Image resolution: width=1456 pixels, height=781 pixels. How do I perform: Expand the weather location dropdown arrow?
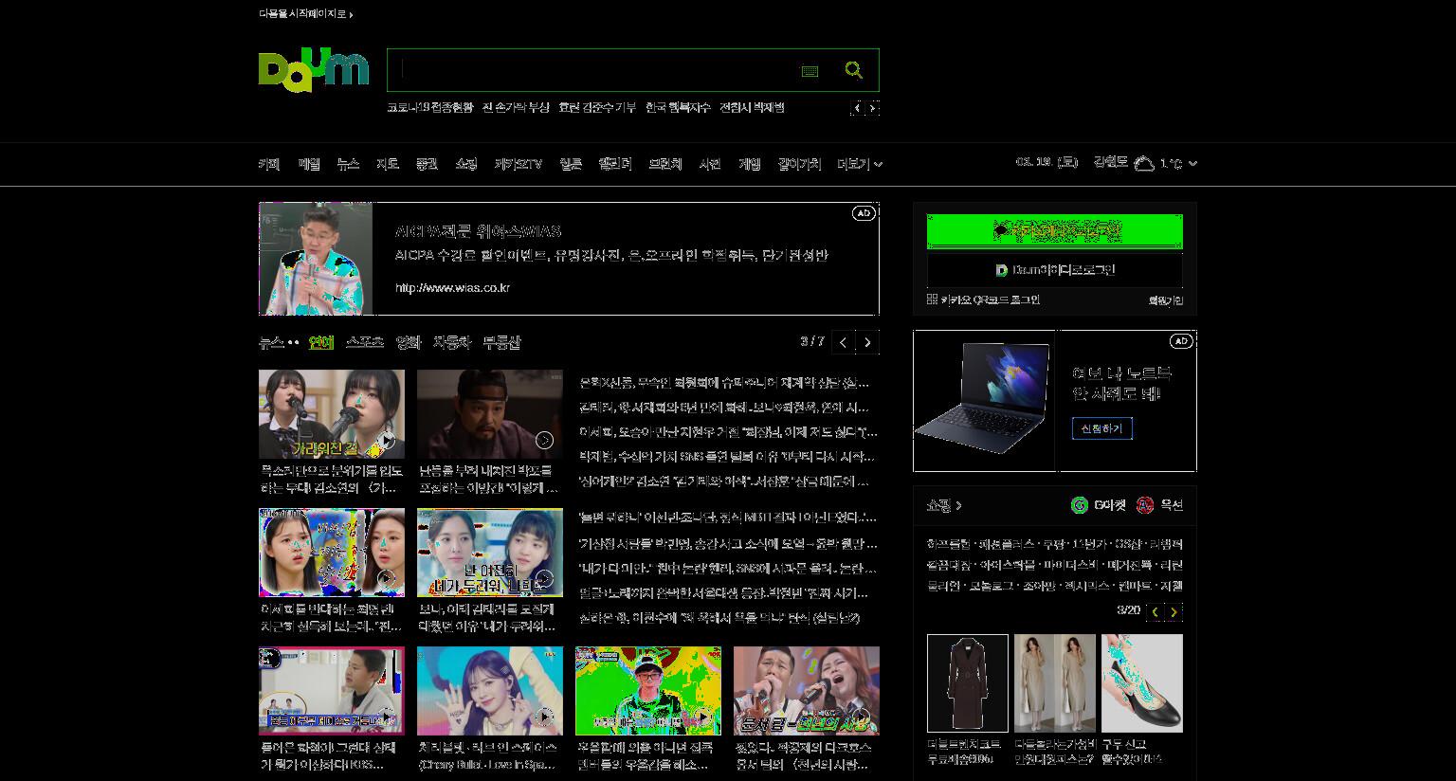[x=1192, y=164]
